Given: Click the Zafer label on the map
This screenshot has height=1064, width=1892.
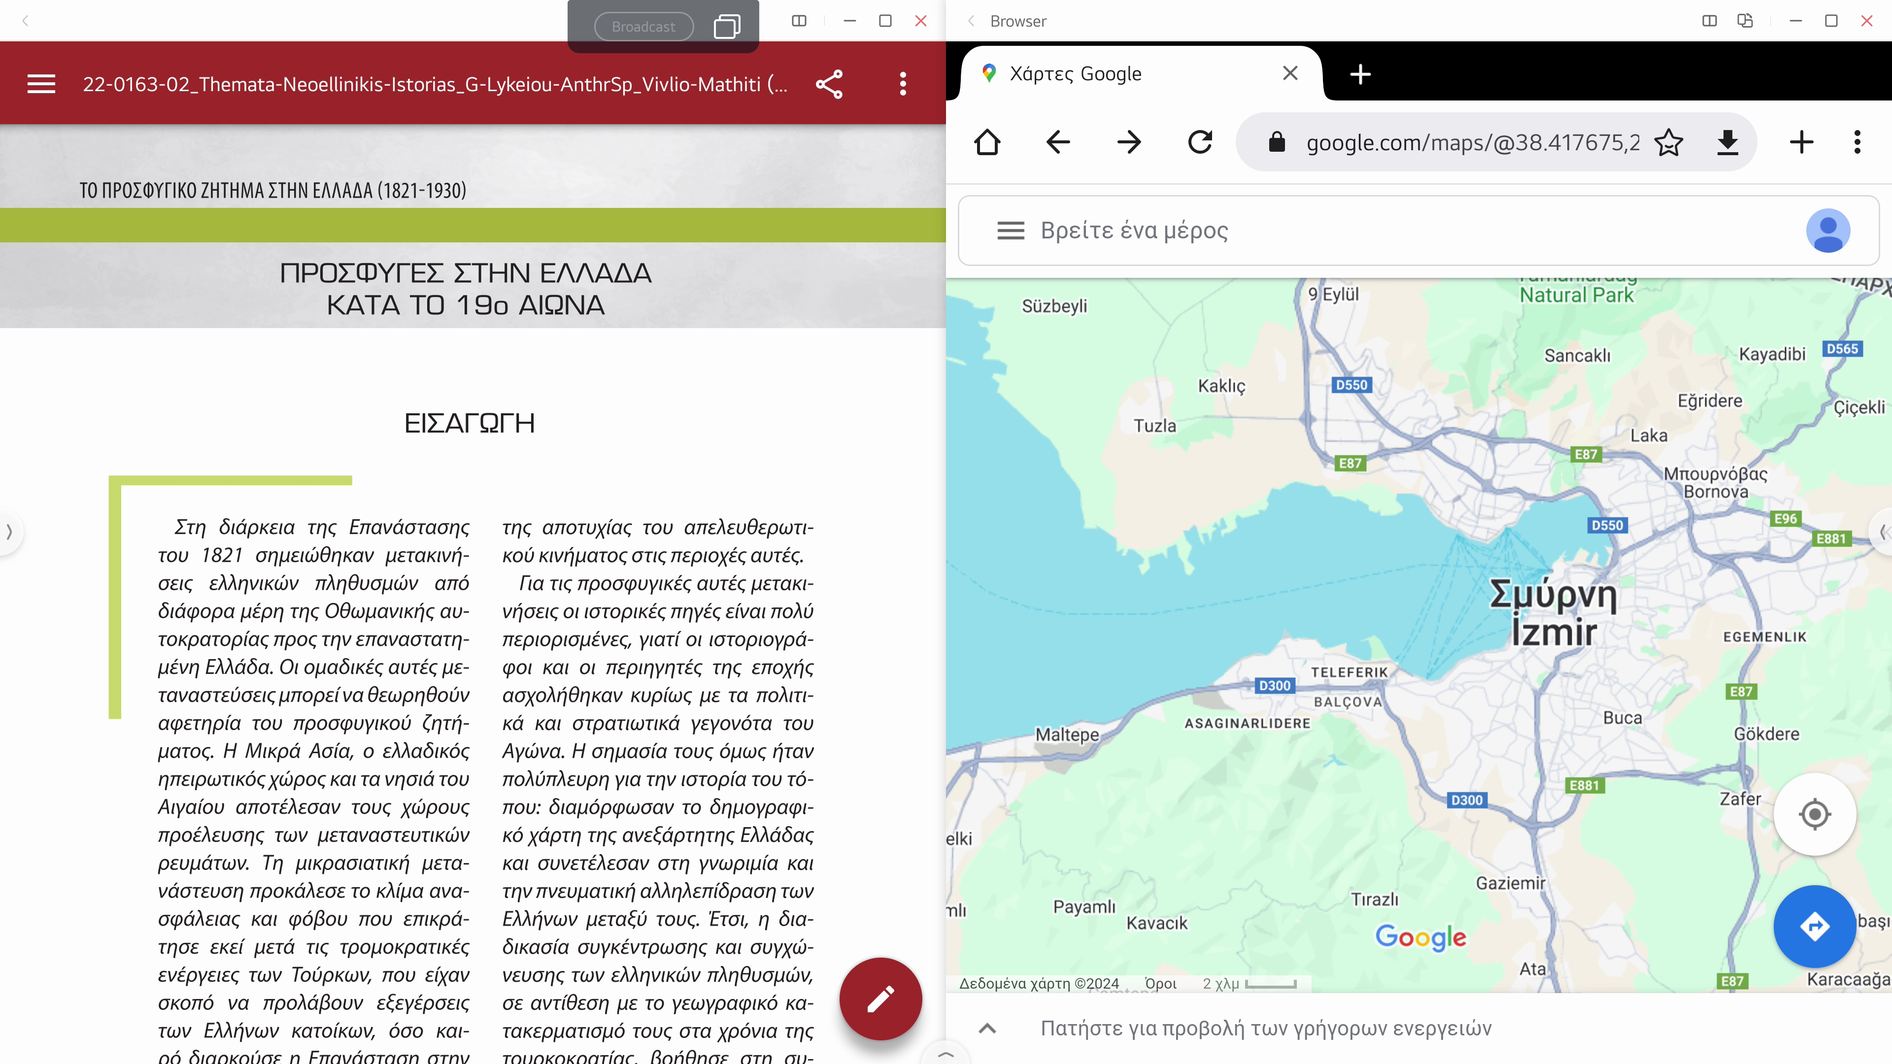Looking at the screenshot, I should (1740, 799).
